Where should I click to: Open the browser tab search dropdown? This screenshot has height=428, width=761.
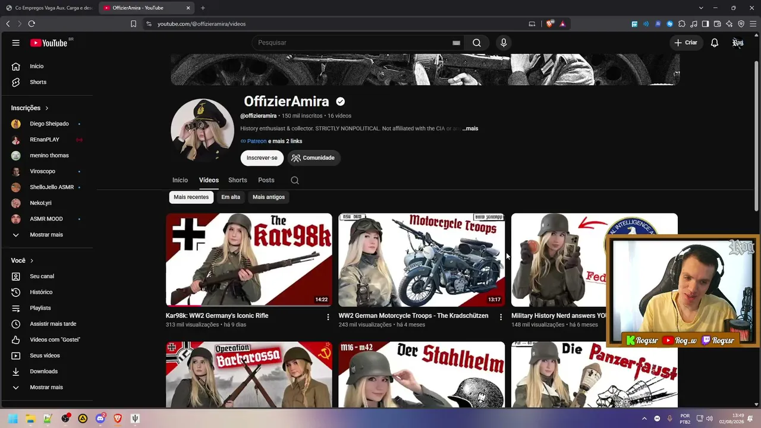click(701, 8)
